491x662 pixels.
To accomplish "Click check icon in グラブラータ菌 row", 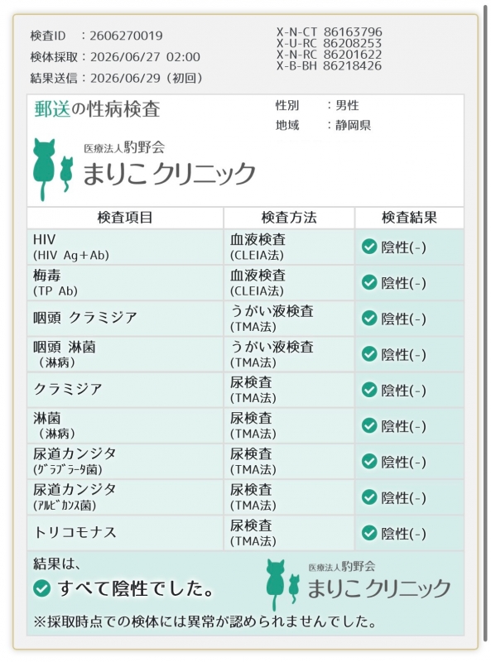I will (369, 462).
